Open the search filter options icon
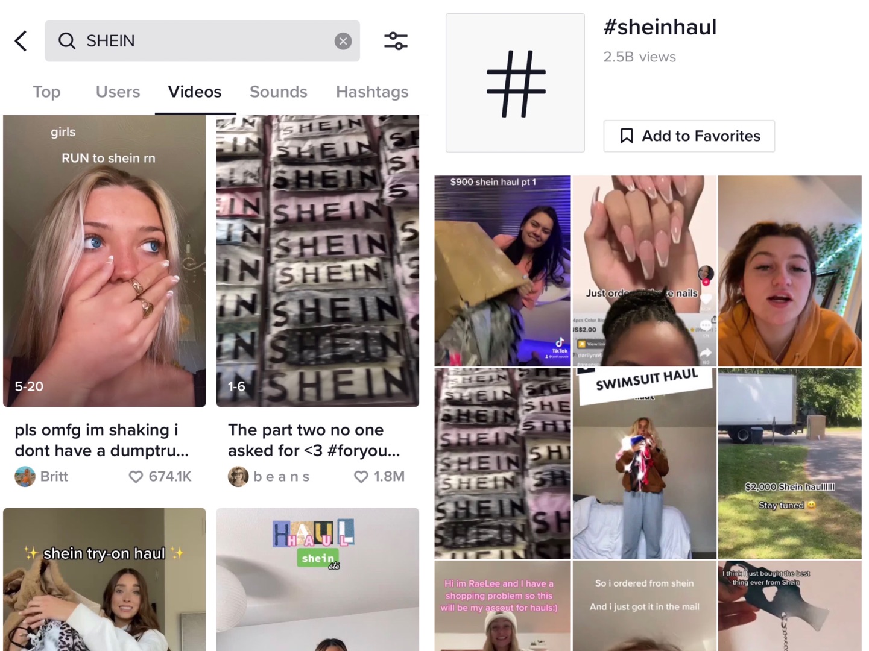This screenshot has width=869, height=651. click(x=396, y=41)
